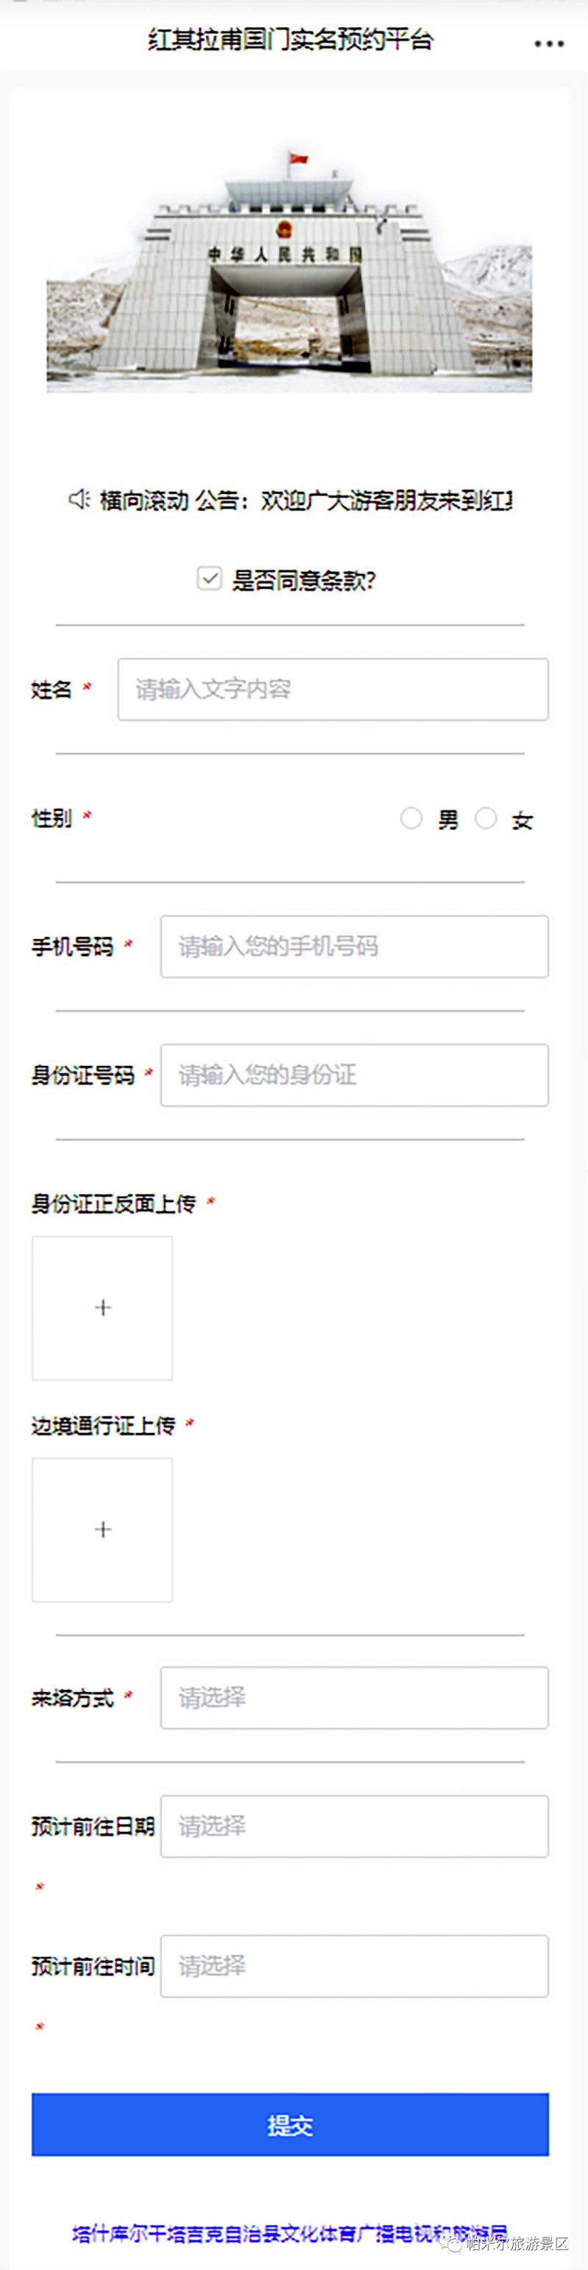Click the speaker announcement icon

(x=79, y=500)
